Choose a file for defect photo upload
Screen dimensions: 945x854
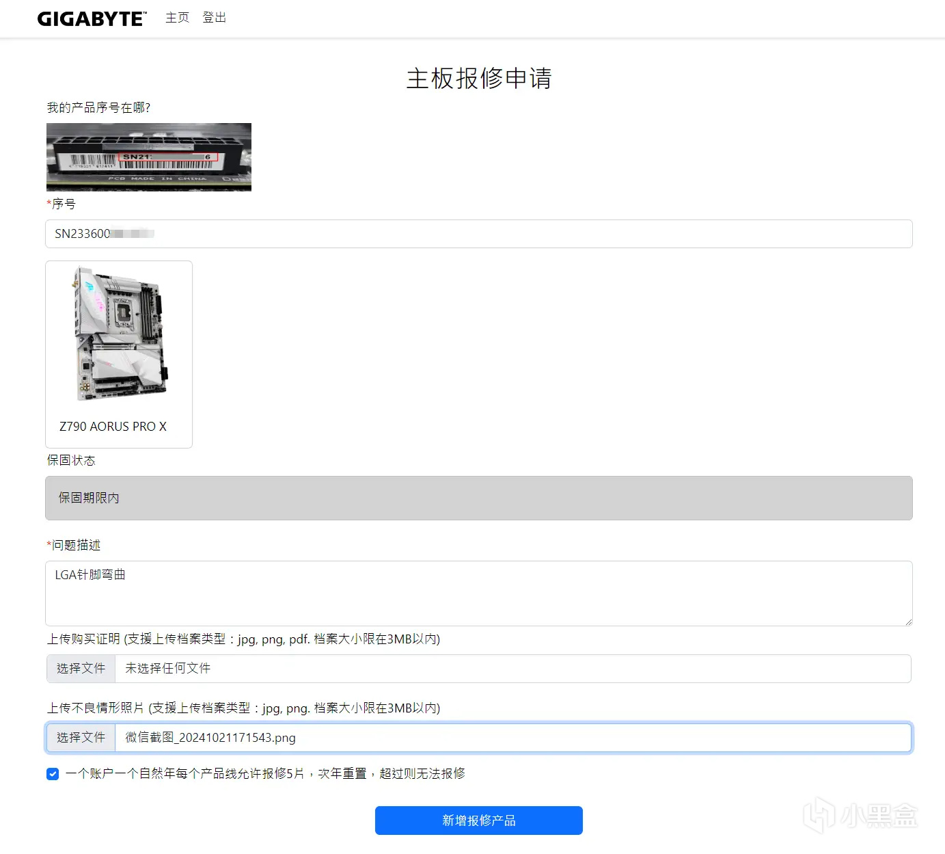pyautogui.click(x=81, y=738)
